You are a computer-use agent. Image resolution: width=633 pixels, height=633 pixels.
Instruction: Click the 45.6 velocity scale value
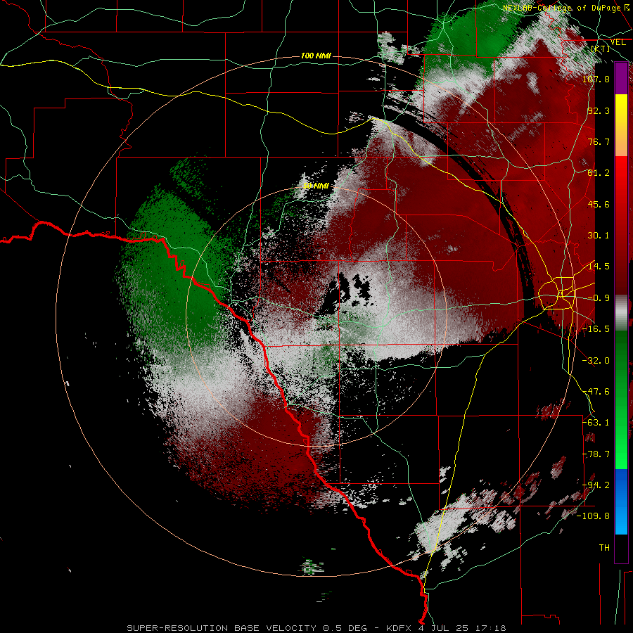(599, 204)
